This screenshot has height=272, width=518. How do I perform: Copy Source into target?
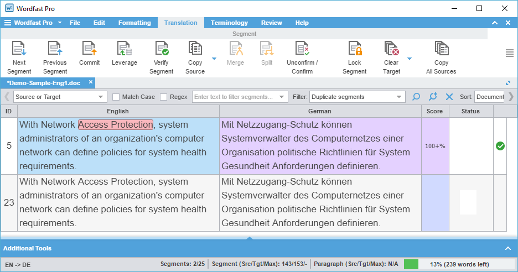pos(195,57)
